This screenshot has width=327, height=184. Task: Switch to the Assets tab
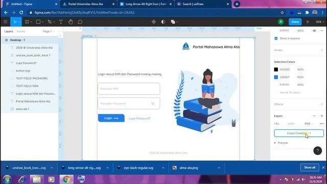(21, 32)
